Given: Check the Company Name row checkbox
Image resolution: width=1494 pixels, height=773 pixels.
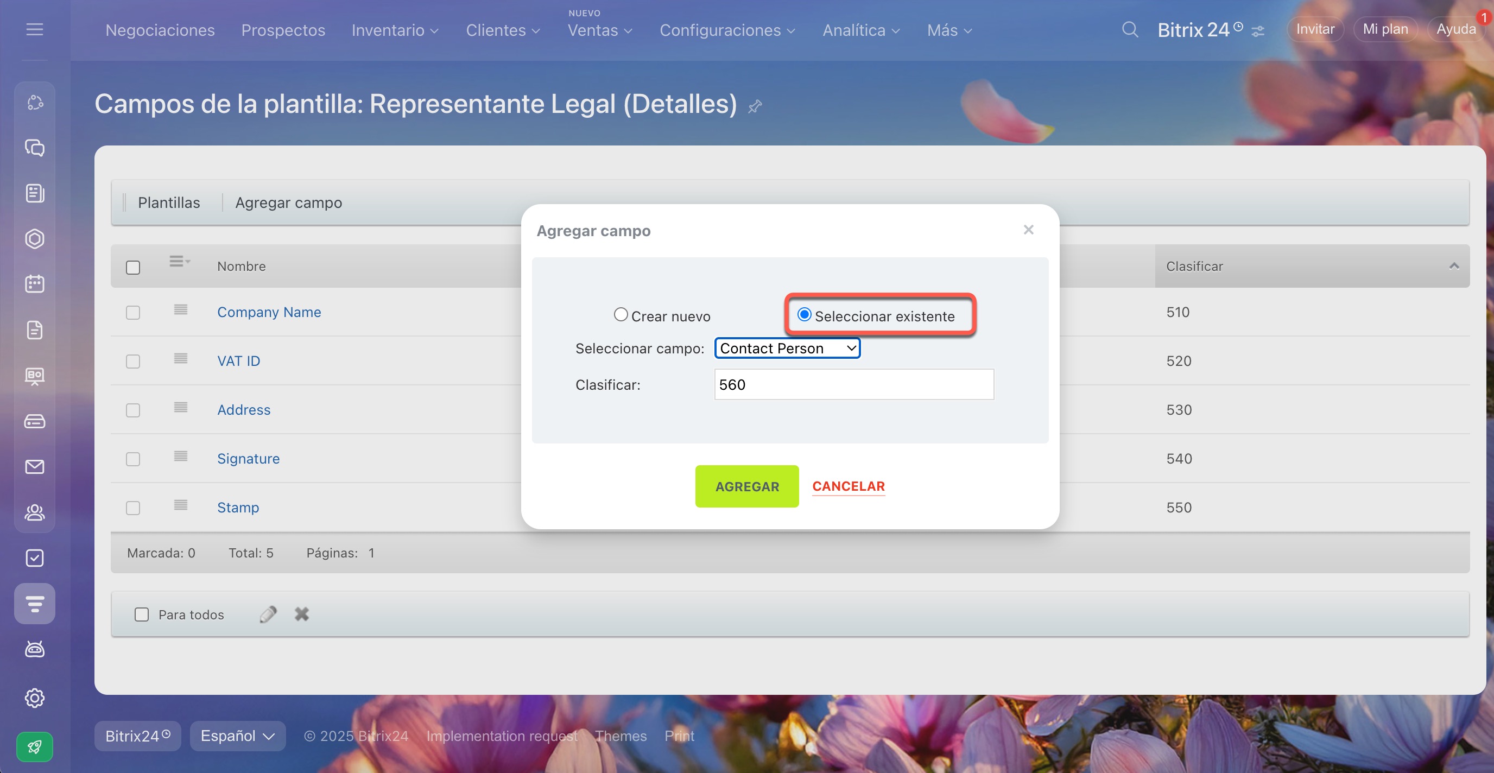Looking at the screenshot, I should (x=133, y=313).
